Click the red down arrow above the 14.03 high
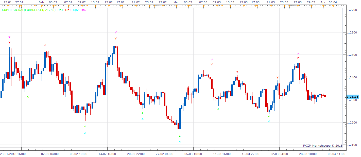 237,72
